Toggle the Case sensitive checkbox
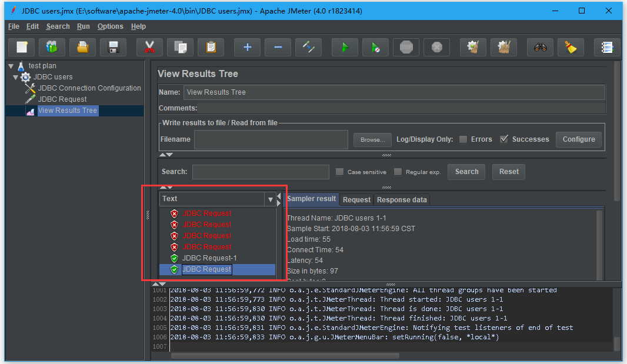Viewport: 627px width, 364px height. pyautogui.click(x=339, y=172)
